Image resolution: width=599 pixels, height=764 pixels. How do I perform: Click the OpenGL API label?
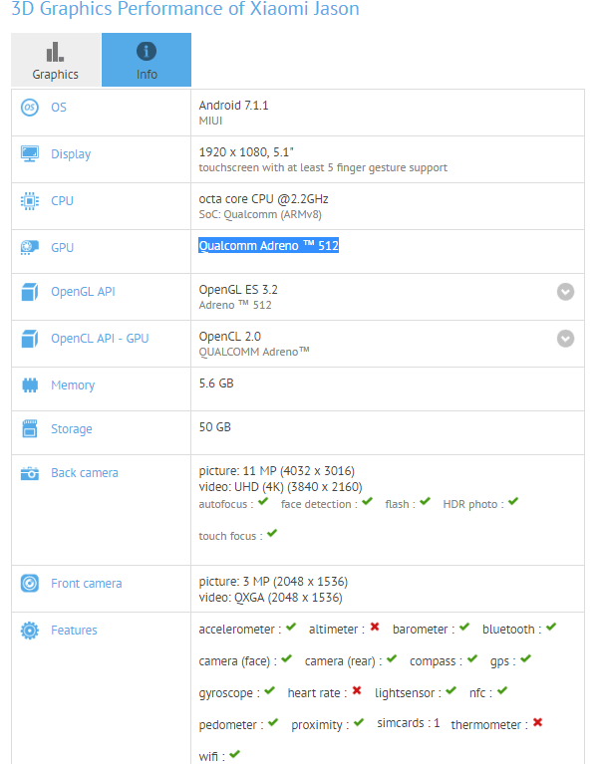tap(83, 292)
